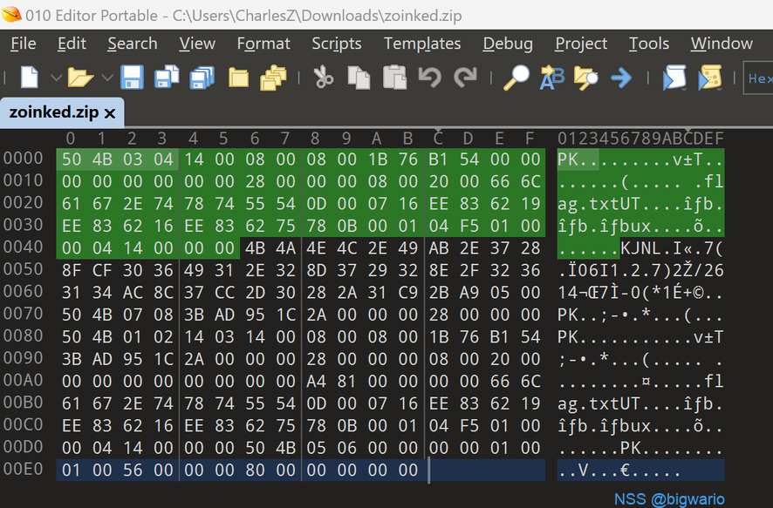
Task: Click row address 0070
Action: (x=23, y=314)
